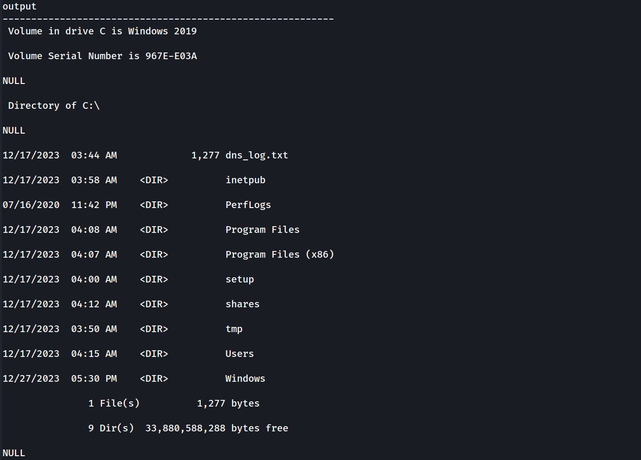This screenshot has width=641, height=460.
Task: Click the tmp directory name
Action: click(234, 329)
